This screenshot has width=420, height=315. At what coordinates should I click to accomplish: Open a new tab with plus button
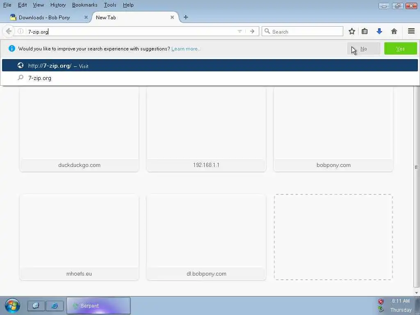click(186, 17)
